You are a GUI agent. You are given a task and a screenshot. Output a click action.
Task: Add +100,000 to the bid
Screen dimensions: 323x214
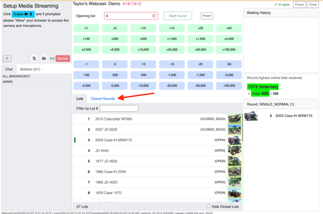click(x=229, y=49)
